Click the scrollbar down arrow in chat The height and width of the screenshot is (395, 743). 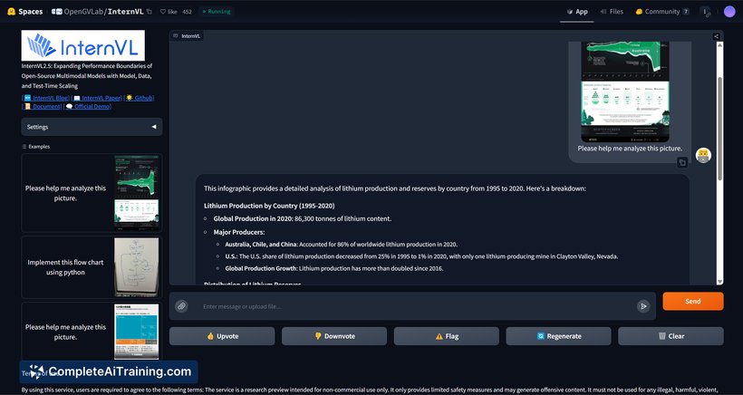tap(719, 282)
